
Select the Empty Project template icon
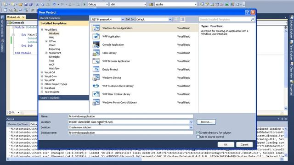96,69
